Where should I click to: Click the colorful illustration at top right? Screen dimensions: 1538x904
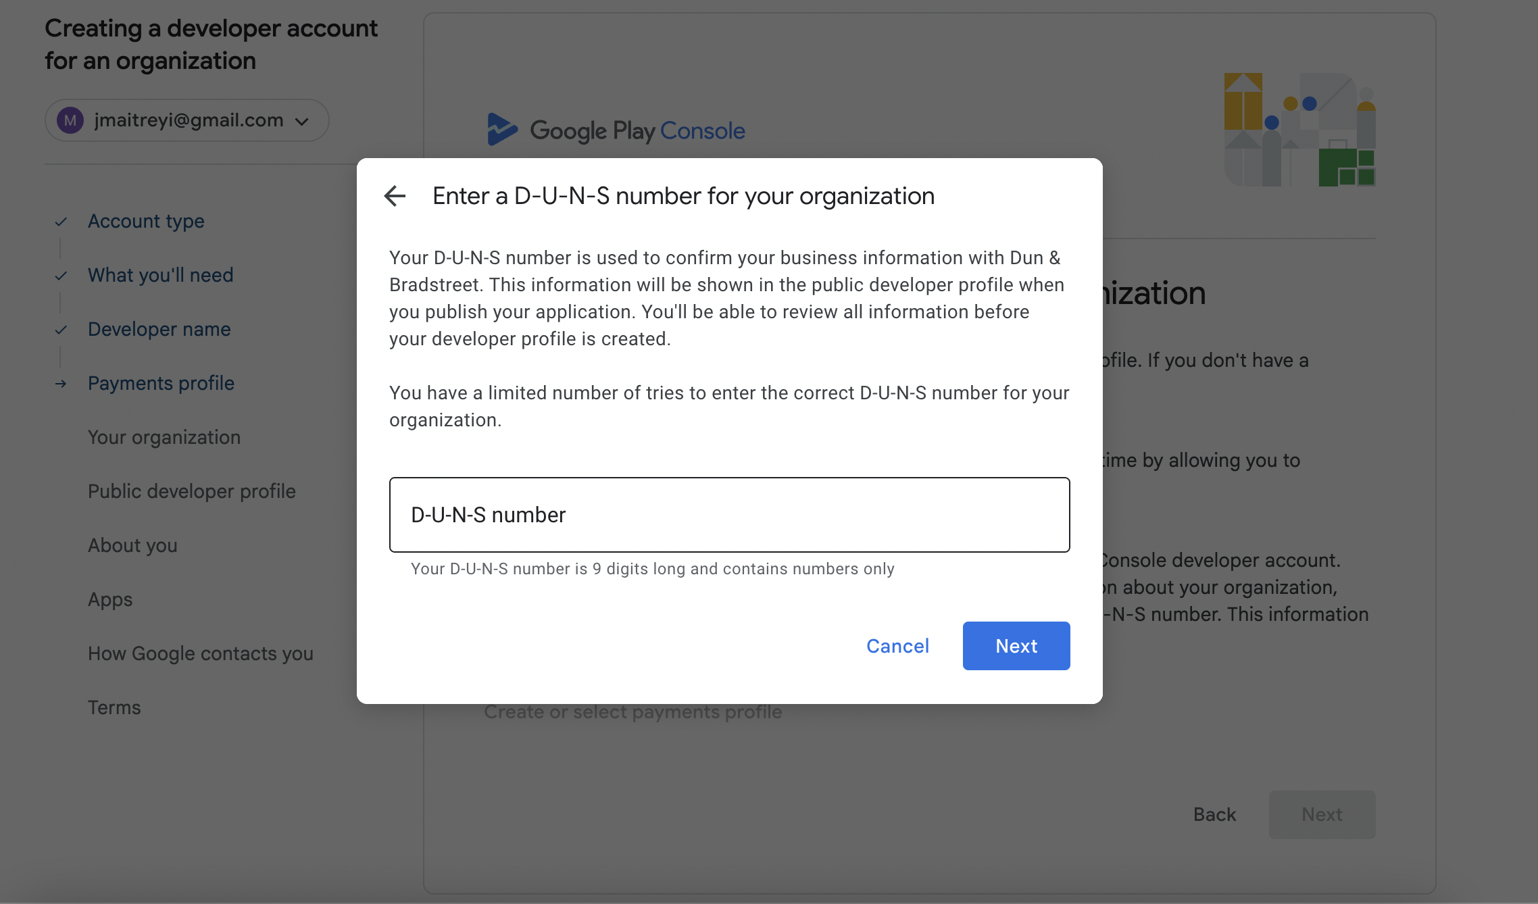(1299, 130)
